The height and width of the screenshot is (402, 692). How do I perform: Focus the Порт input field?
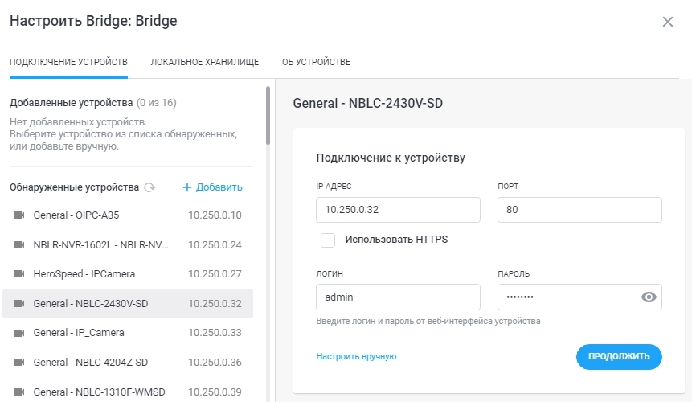point(579,210)
